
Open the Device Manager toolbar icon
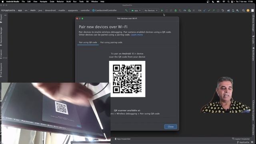point(233,10)
